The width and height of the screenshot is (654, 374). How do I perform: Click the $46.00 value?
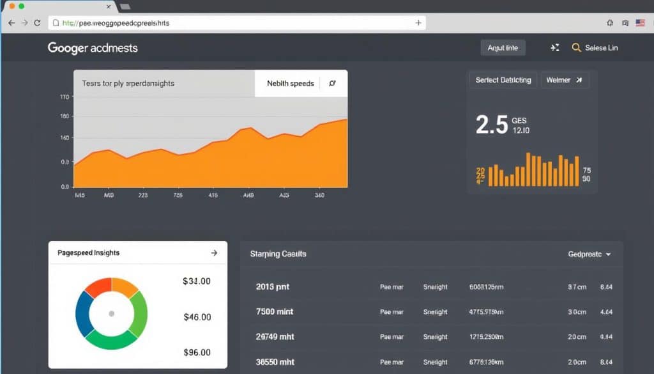[x=197, y=317]
